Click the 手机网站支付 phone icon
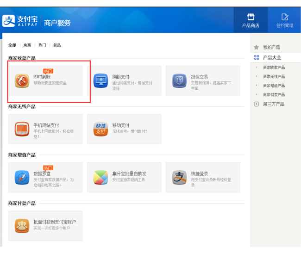 pyautogui.click(x=22, y=129)
